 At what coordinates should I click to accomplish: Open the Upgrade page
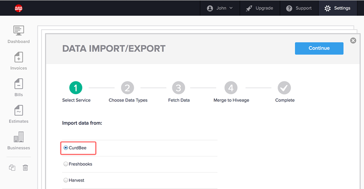click(x=260, y=8)
